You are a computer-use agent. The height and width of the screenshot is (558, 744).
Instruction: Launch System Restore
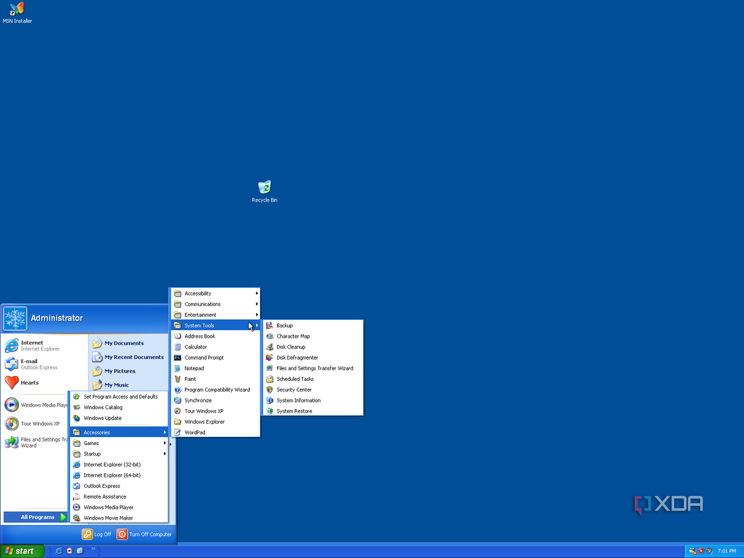tap(313, 411)
